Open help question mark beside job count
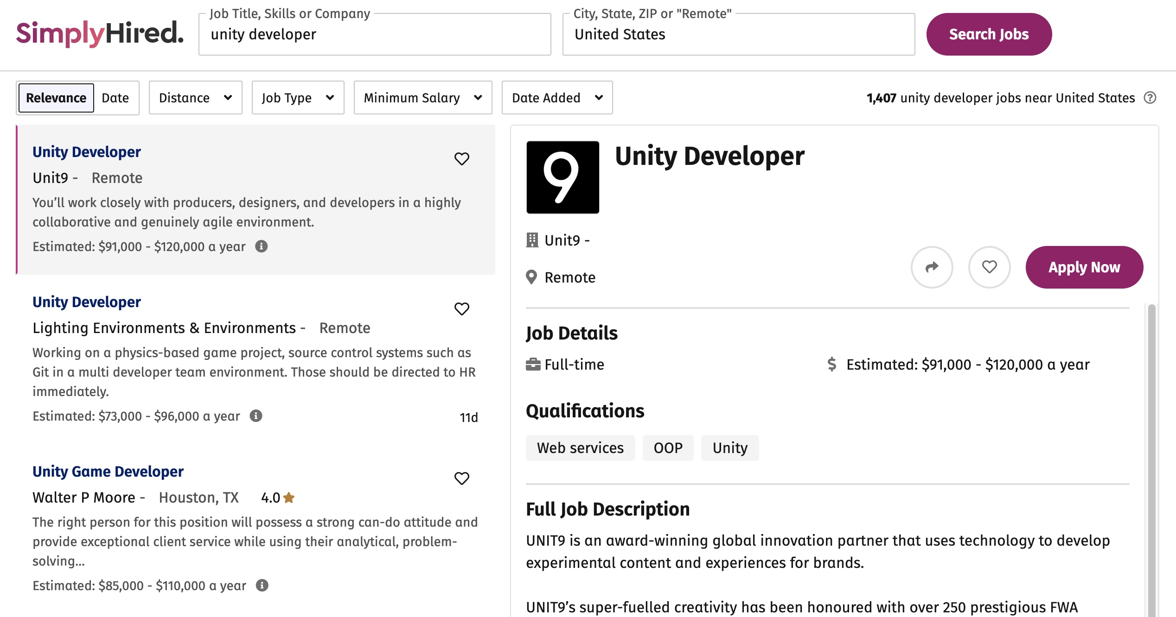The width and height of the screenshot is (1176, 617). tap(1150, 98)
